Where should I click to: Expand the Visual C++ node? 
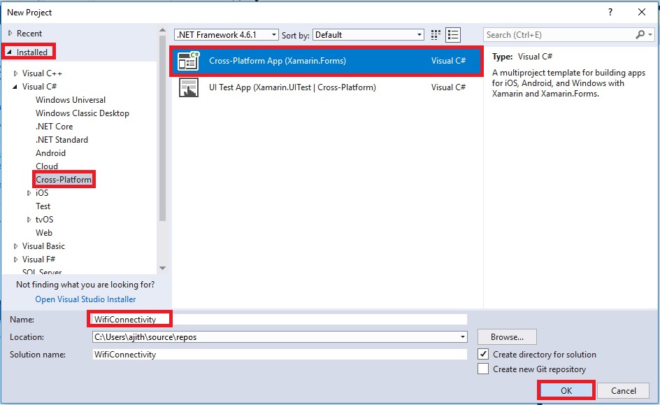click(15, 73)
